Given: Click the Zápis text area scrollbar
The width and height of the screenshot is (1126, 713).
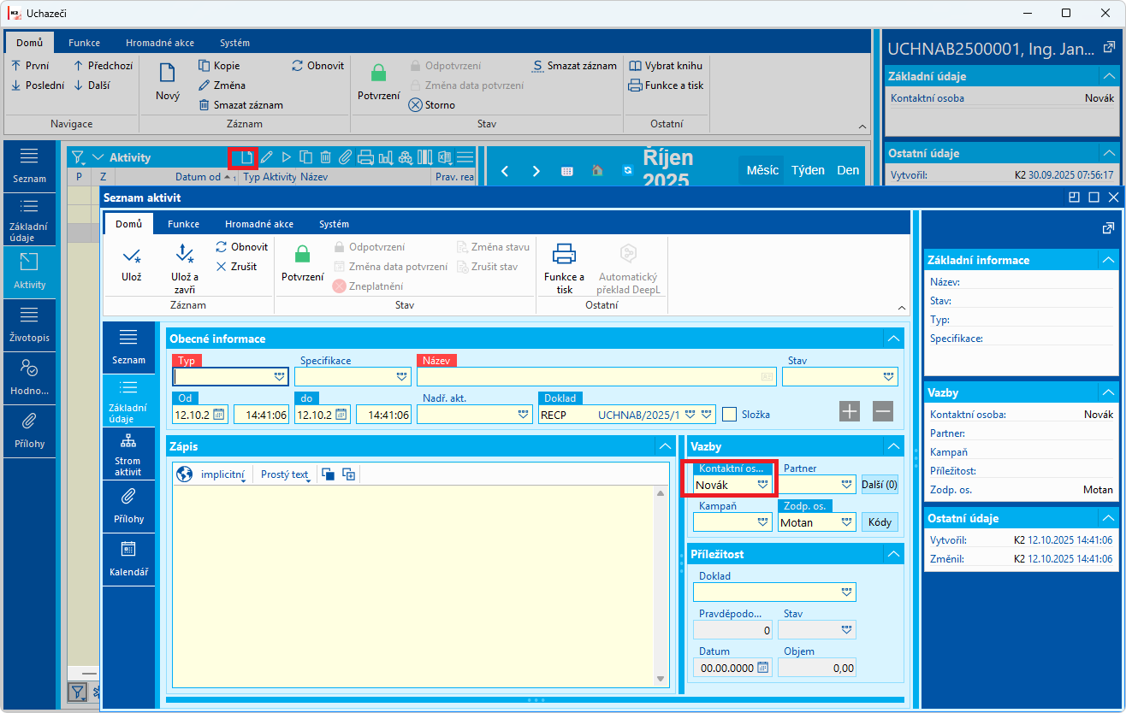Looking at the screenshot, I should point(660,586).
